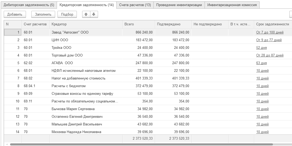The image size is (292, 146).
Task: Open 10 дней link for Михеева row
Action: 262,132
